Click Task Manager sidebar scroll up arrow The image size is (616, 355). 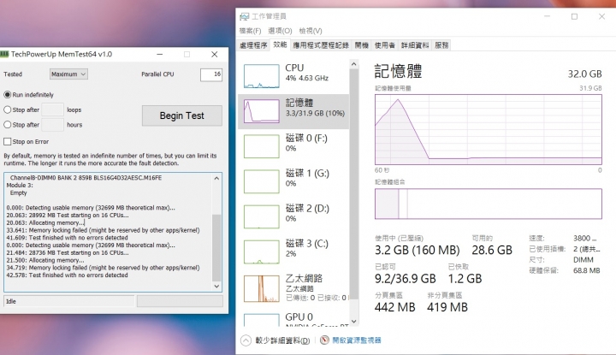pyautogui.click(x=354, y=64)
